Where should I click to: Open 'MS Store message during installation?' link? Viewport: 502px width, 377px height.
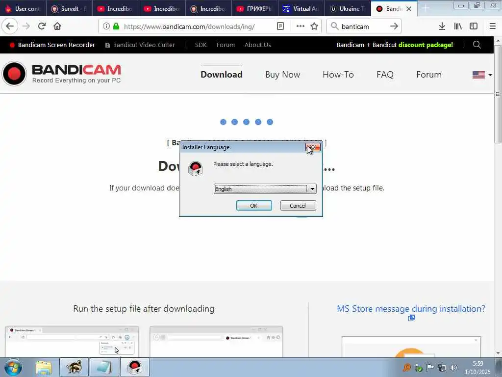[x=411, y=309]
